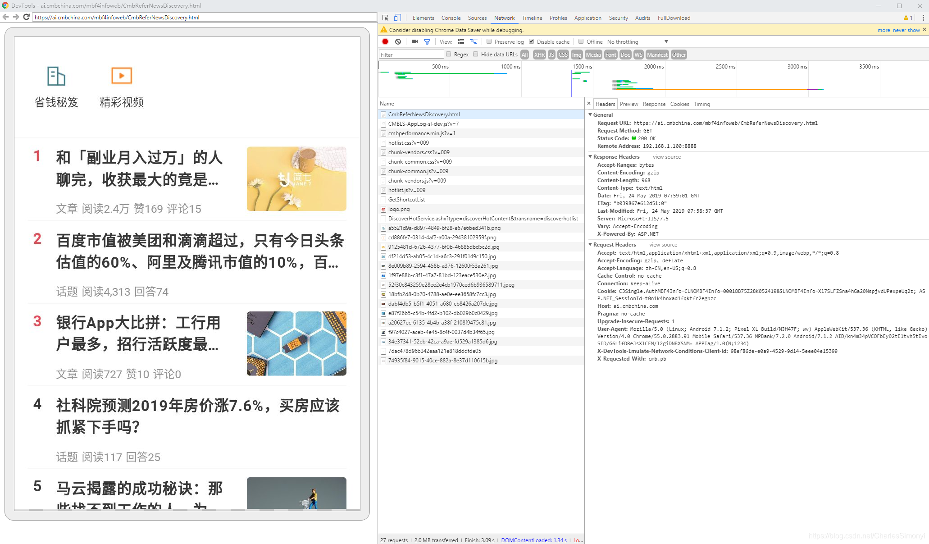This screenshot has width=929, height=544.
Task: Filter requests to show only XHR
Action: click(x=539, y=55)
